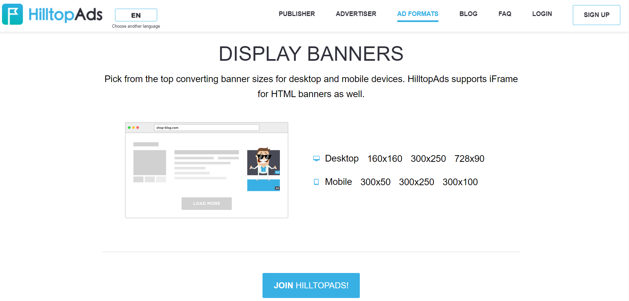The height and width of the screenshot is (301, 629).
Task: Click the DISPLAY BANNERS heading
Action: click(311, 54)
